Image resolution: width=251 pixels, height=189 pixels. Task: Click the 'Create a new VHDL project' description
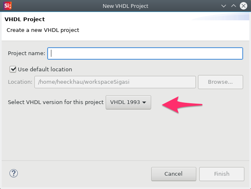[x=43, y=30]
